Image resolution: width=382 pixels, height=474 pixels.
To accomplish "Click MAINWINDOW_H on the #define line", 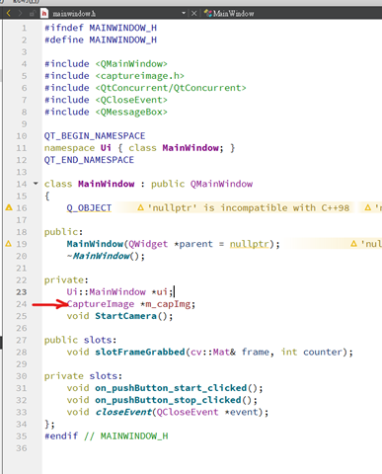I will click(x=122, y=39).
